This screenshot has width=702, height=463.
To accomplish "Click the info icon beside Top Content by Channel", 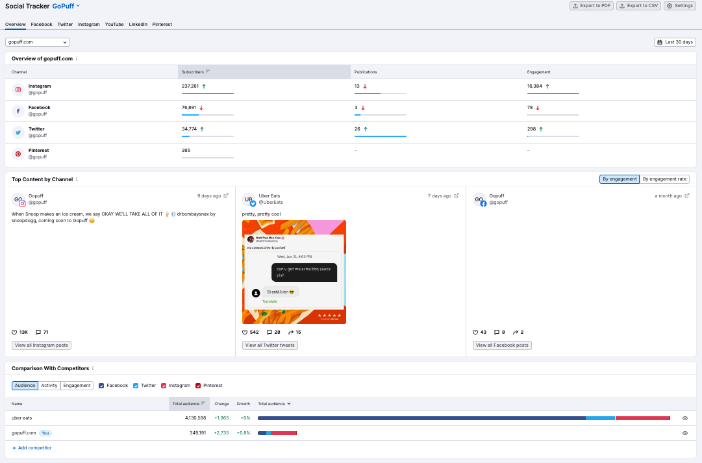I will click(77, 180).
